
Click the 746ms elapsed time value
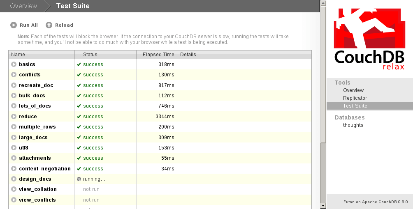pos(166,106)
